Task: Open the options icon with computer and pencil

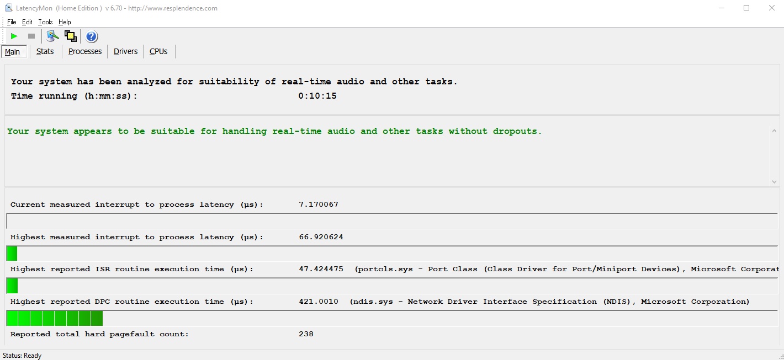Action: pyautogui.click(x=52, y=36)
